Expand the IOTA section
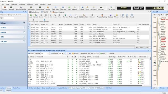Viewport: 168px width, 94px height. [x=24, y=37]
